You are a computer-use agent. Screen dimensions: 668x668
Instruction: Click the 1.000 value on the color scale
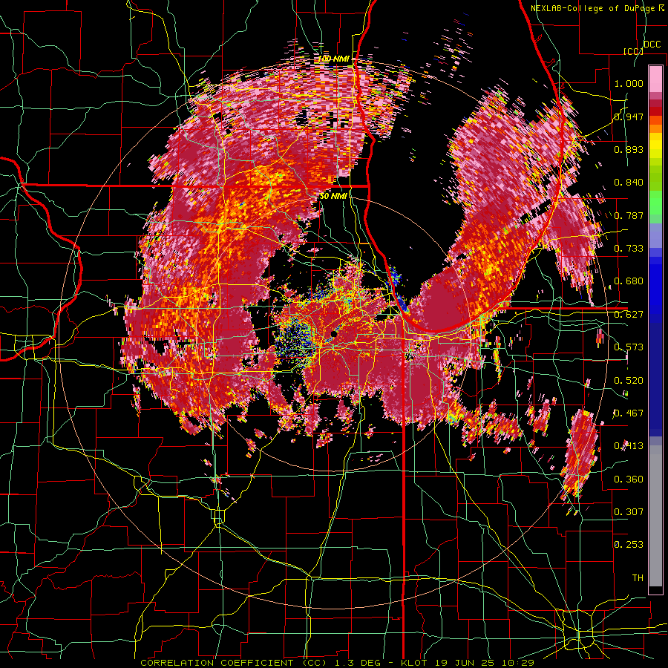629,83
